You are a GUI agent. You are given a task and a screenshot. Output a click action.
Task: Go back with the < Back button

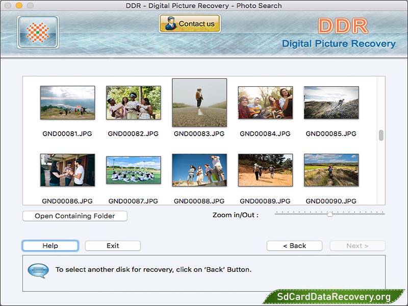pyautogui.click(x=294, y=246)
